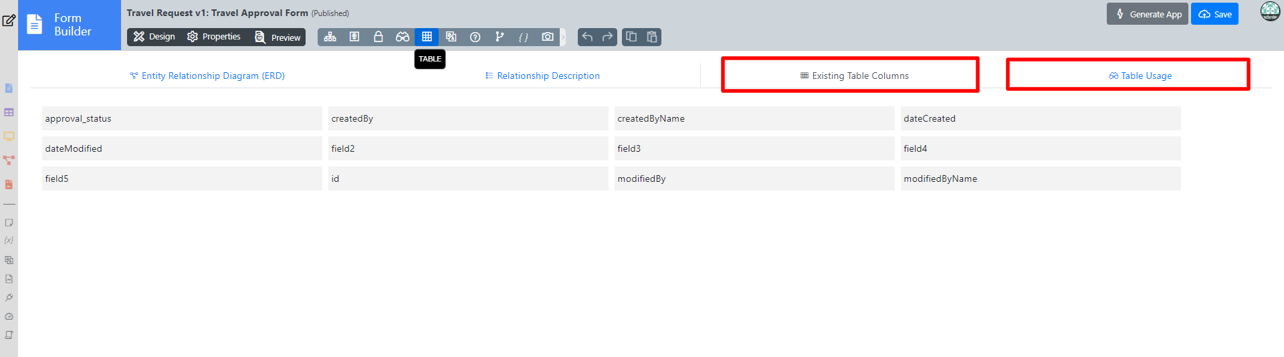The image size is (1284, 357).
Task: Click the gauge performance sidebar icon
Action: pos(9,316)
